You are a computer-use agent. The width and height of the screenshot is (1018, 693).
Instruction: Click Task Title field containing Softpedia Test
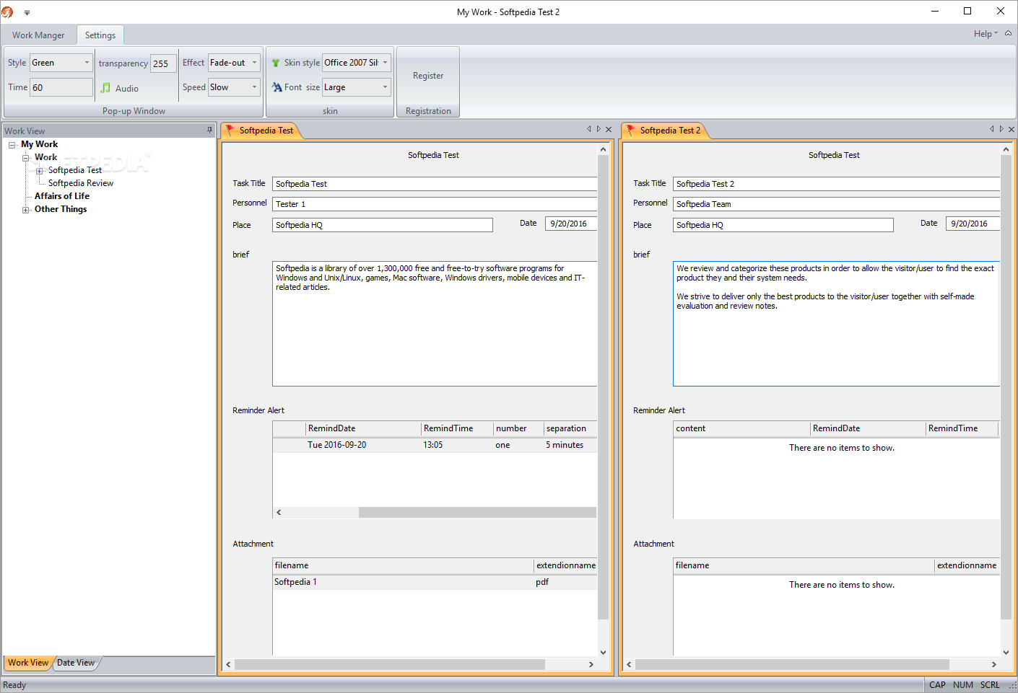click(x=435, y=184)
